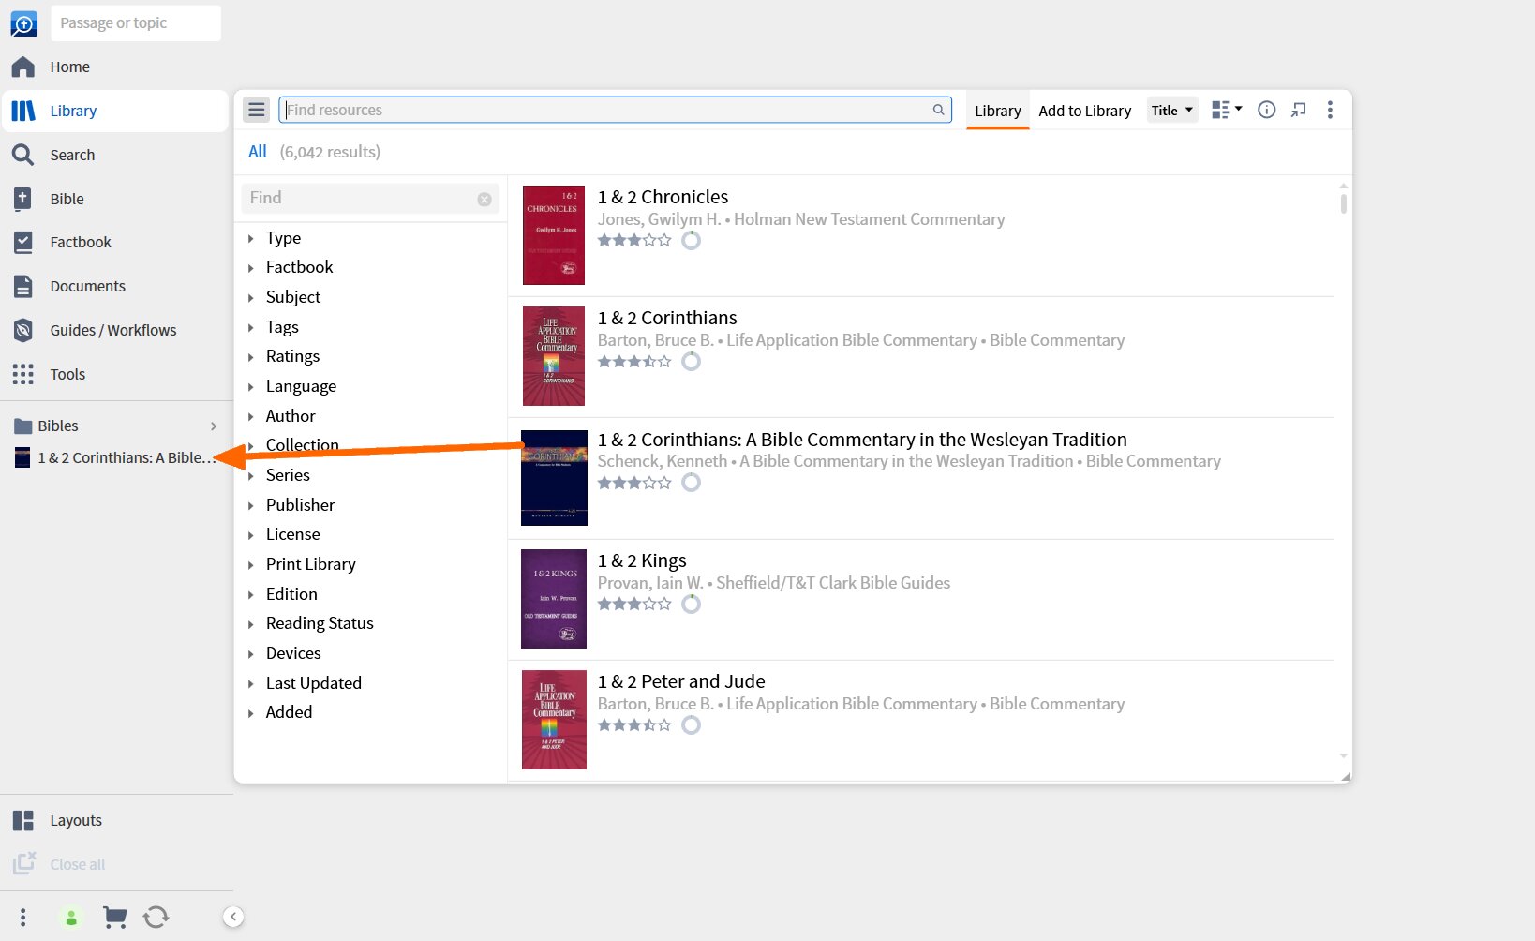The width and height of the screenshot is (1535, 941).
Task: Open the Library section in sidebar
Action: click(x=115, y=111)
